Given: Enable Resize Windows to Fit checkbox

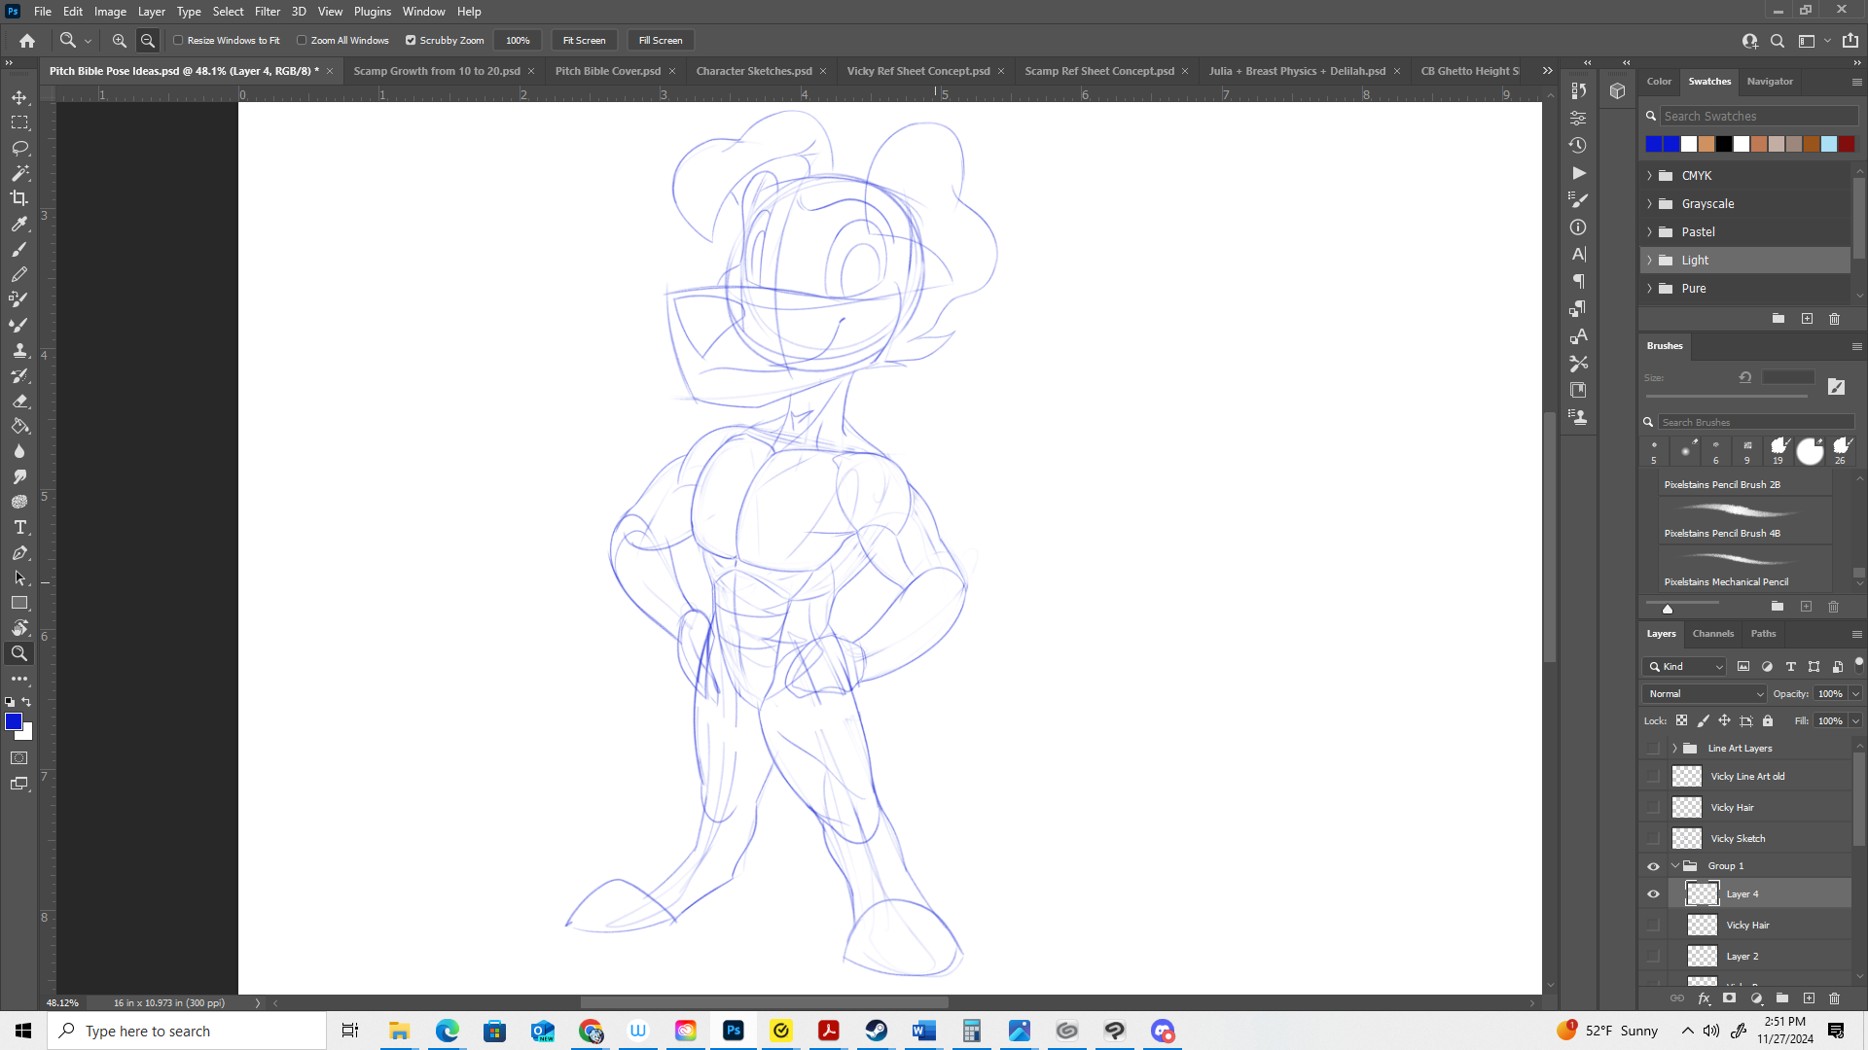Looking at the screenshot, I should 178,41.
